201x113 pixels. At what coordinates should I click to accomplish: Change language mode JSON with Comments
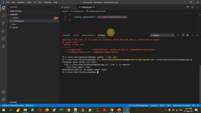(x=182, y=105)
